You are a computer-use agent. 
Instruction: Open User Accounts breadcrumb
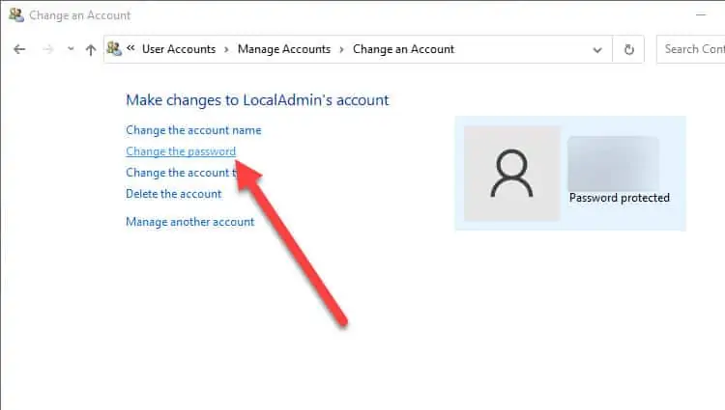pos(179,49)
